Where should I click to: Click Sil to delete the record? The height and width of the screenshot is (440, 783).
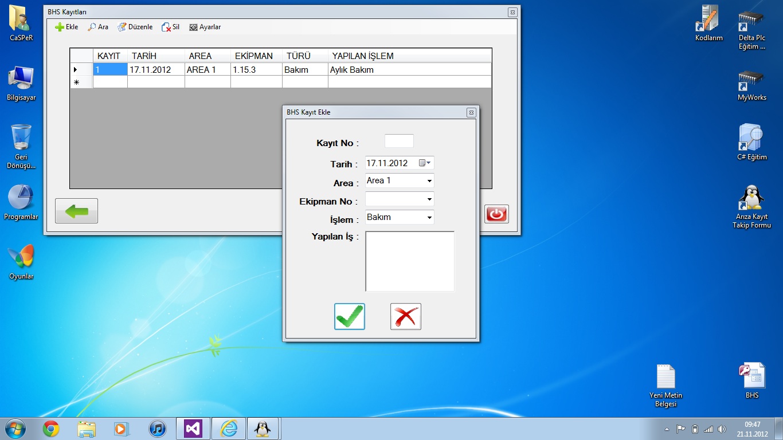coord(171,27)
